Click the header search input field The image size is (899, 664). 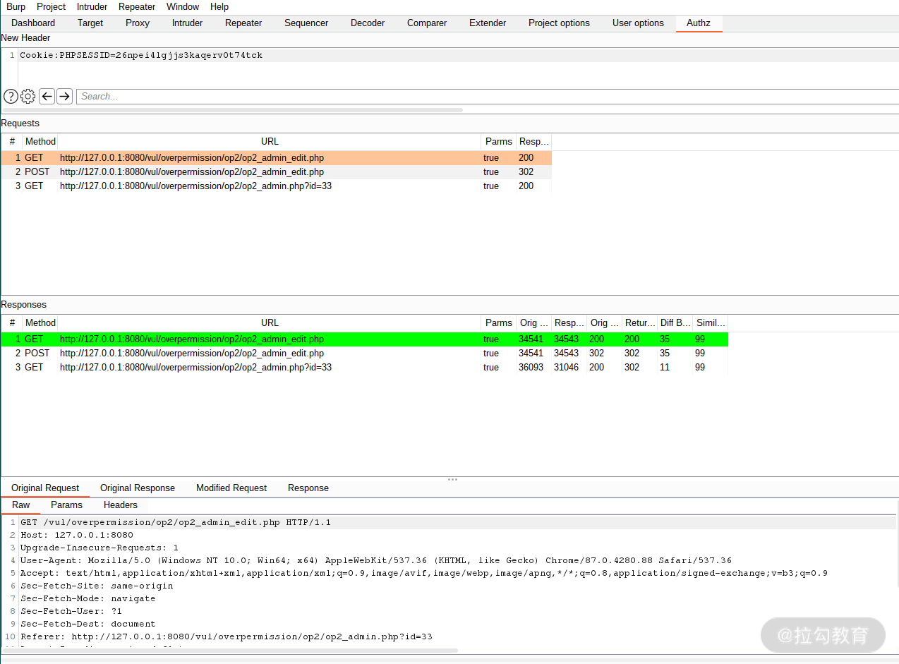(487, 97)
